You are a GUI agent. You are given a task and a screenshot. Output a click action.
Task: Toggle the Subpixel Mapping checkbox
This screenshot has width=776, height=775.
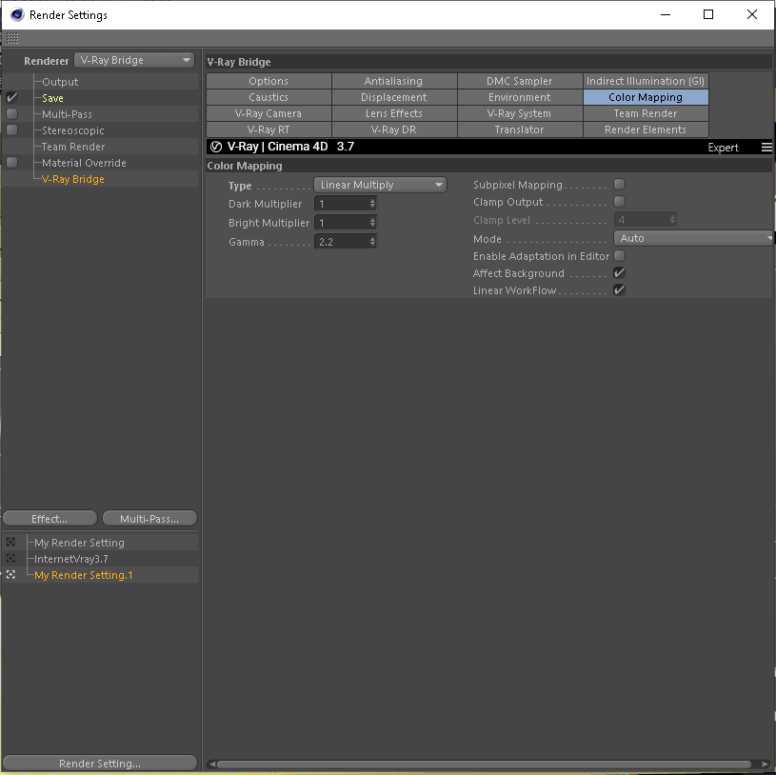pos(619,185)
